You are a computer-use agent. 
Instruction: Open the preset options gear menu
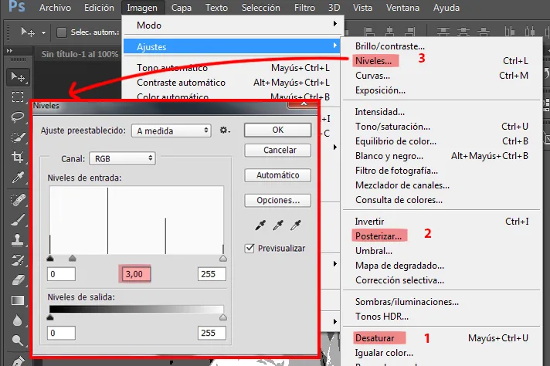pyautogui.click(x=225, y=130)
